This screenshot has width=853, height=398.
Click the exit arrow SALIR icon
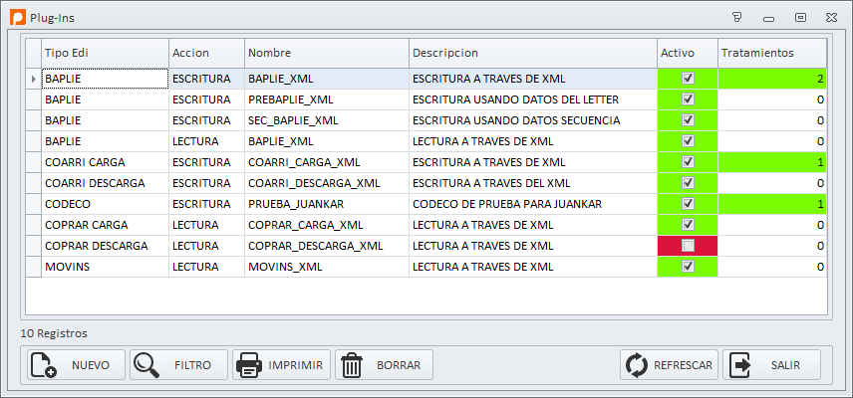point(739,365)
